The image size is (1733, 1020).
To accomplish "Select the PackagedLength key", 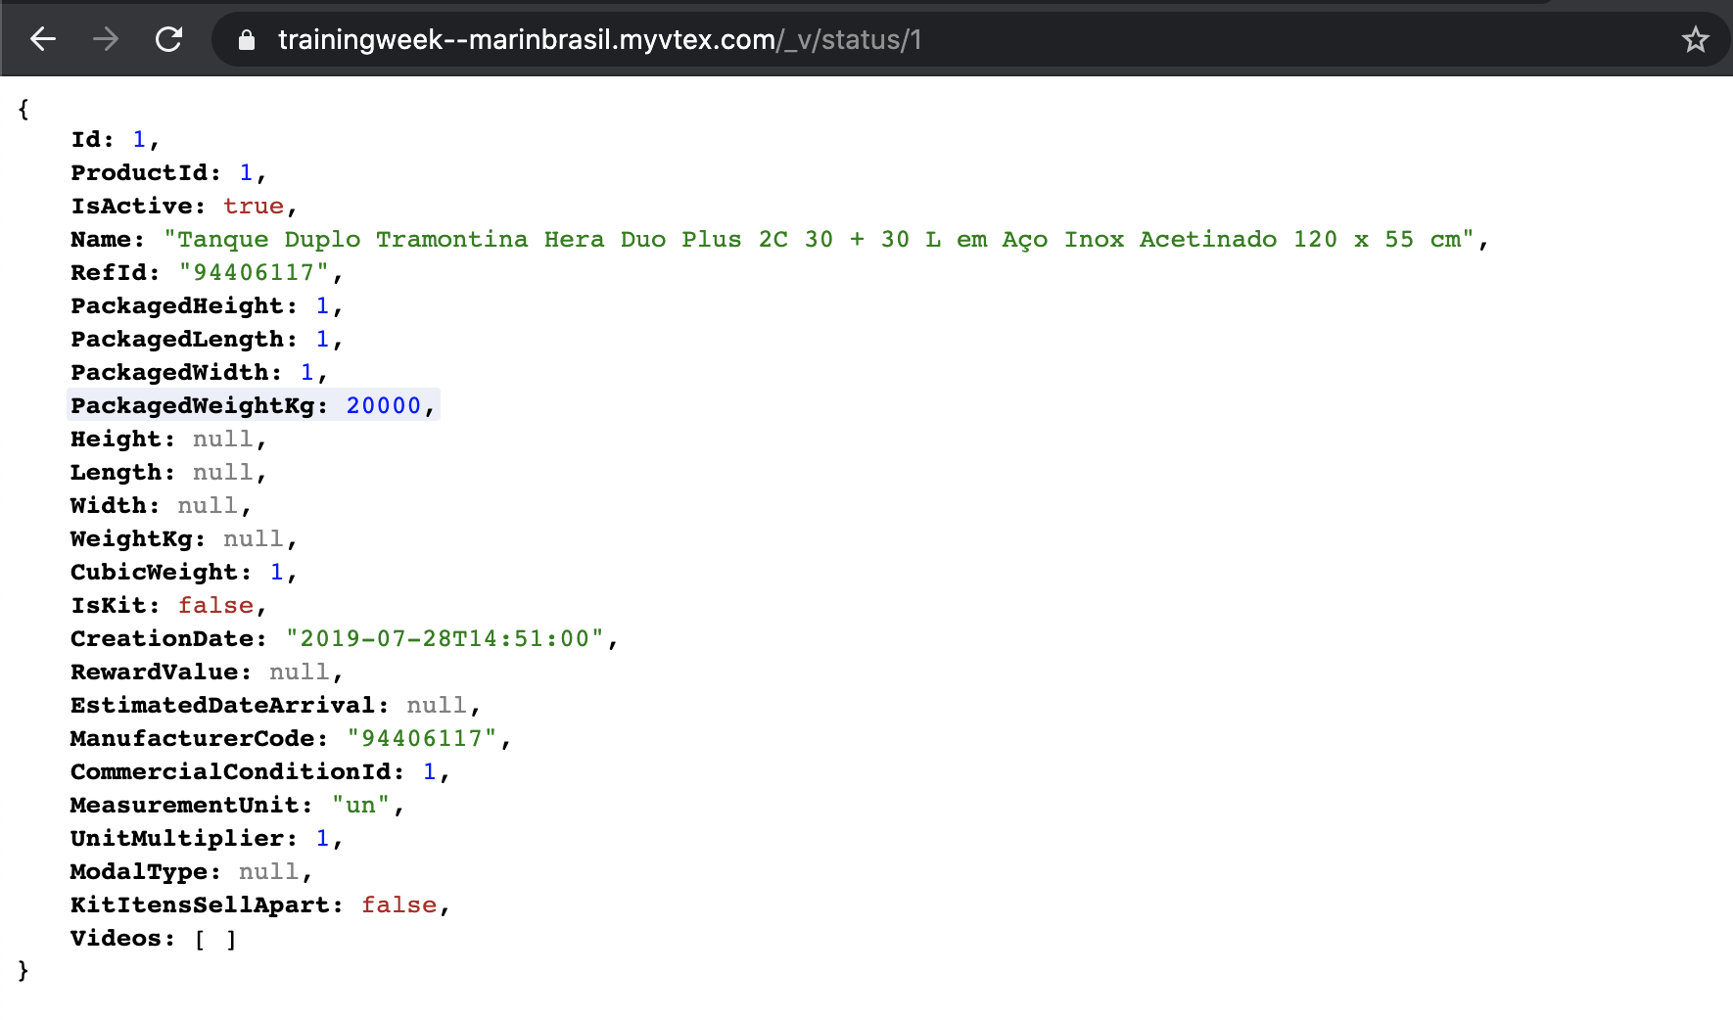I will pos(183,340).
